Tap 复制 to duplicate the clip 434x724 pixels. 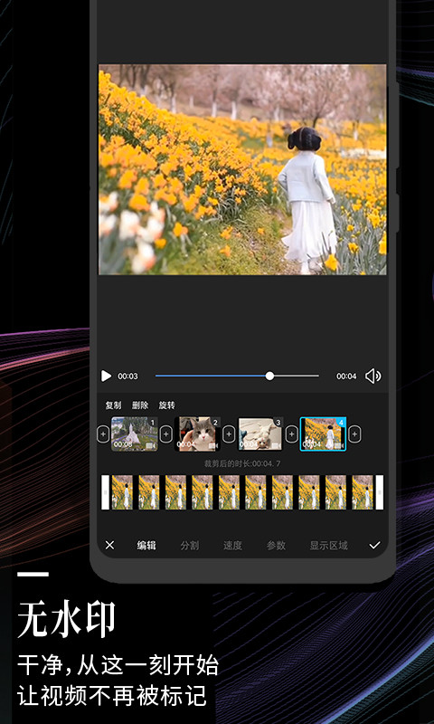[113, 405]
